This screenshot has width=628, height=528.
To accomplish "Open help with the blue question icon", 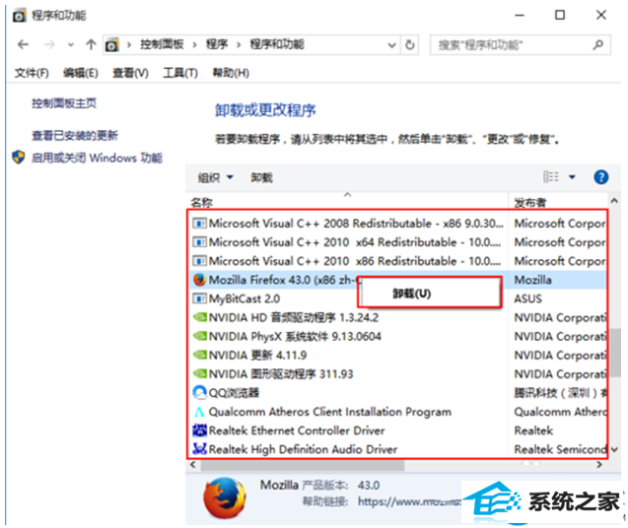I will 600,177.
